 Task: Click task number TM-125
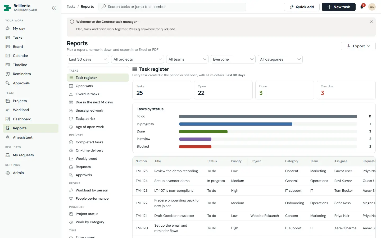click(142, 171)
